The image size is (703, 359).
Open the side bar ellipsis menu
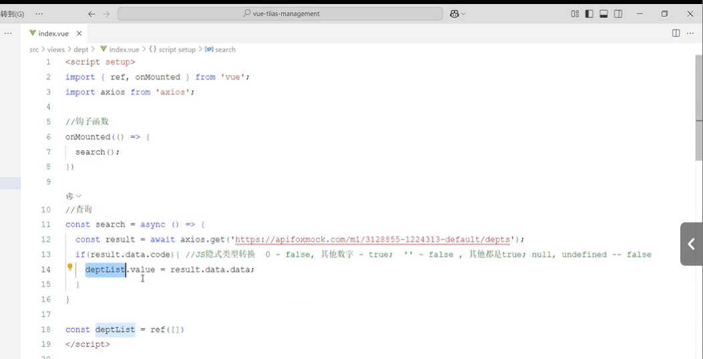(x=8, y=33)
